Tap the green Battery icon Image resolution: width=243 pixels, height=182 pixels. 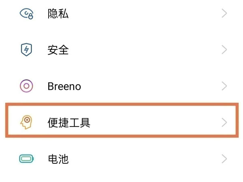tap(26, 159)
